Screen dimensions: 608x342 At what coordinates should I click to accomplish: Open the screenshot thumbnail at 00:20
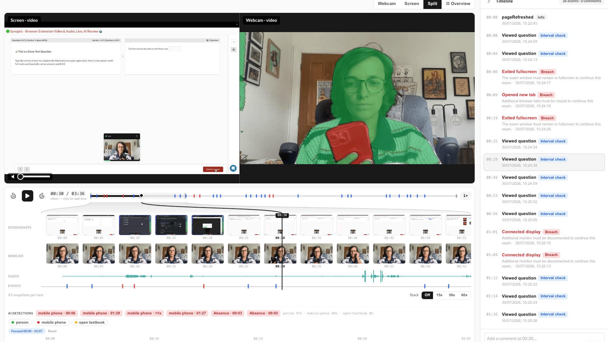click(x=208, y=225)
